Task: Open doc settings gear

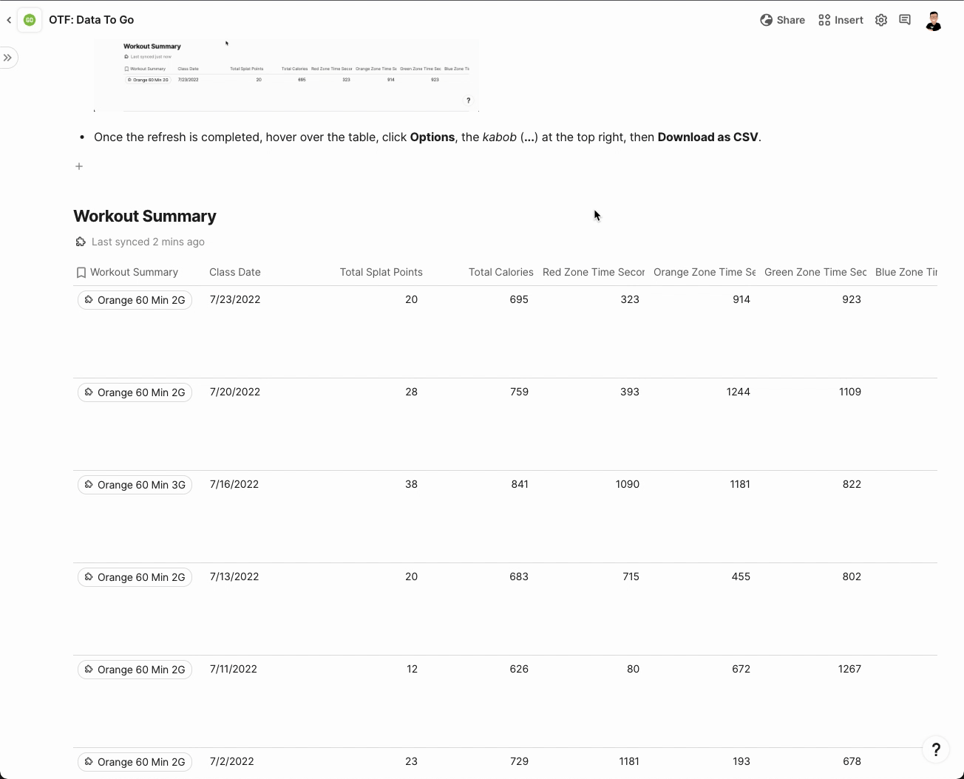Action: click(x=881, y=20)
